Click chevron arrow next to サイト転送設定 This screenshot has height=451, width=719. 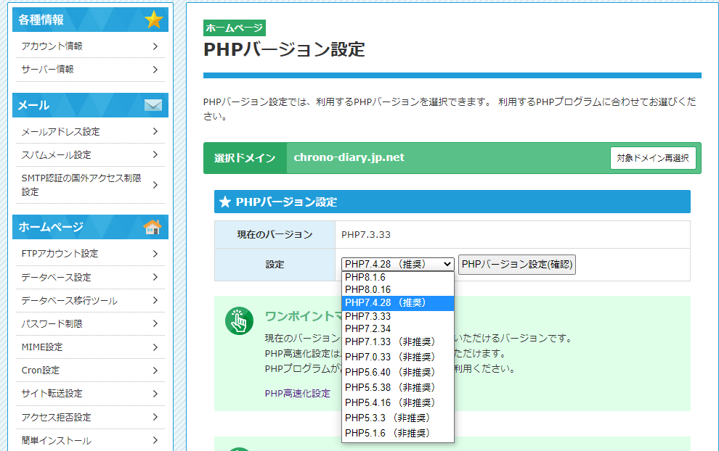155,394
